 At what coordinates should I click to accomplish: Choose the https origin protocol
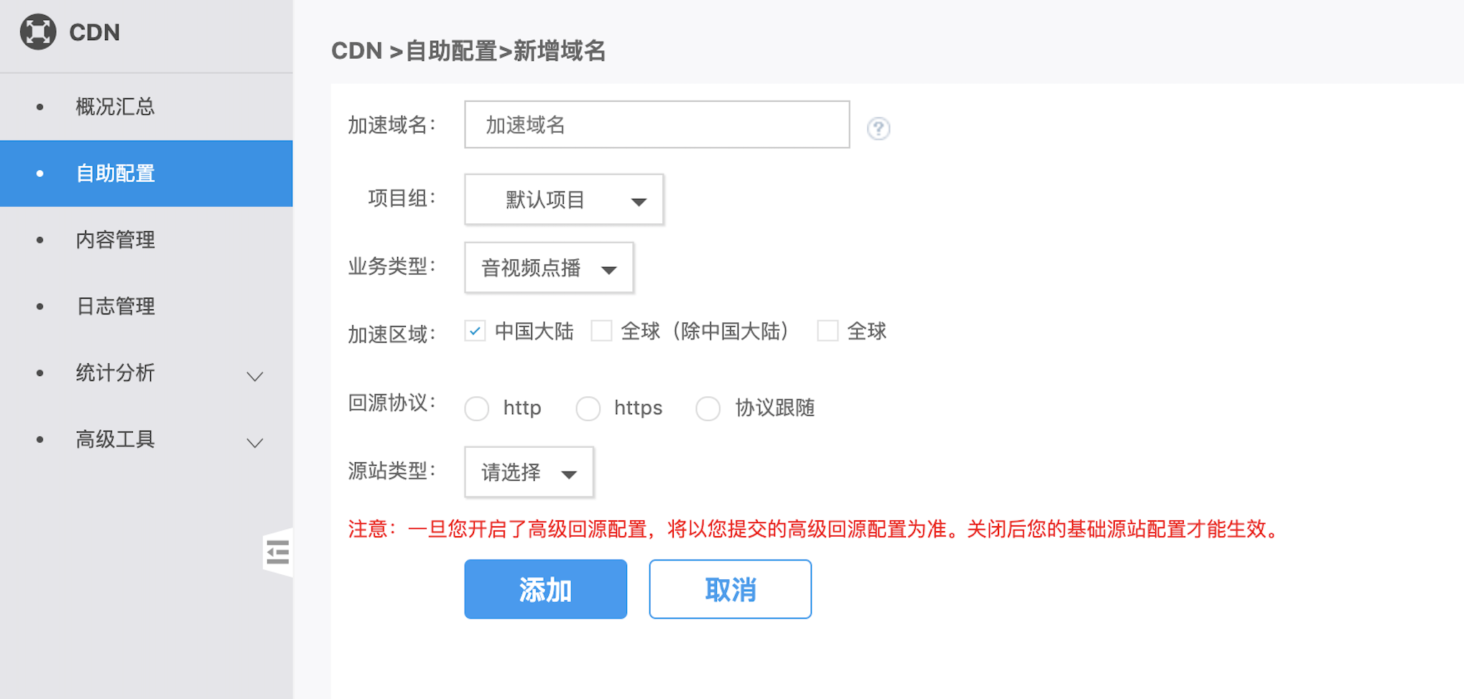588,408
